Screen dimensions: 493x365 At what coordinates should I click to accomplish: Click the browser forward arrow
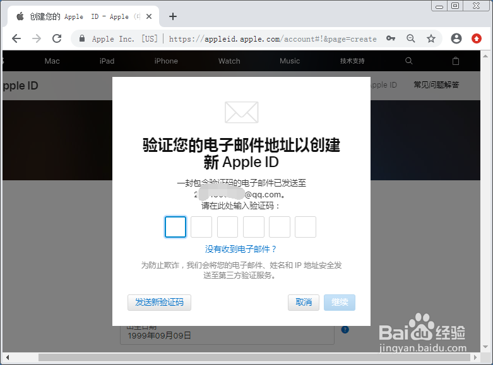[37, 38]
